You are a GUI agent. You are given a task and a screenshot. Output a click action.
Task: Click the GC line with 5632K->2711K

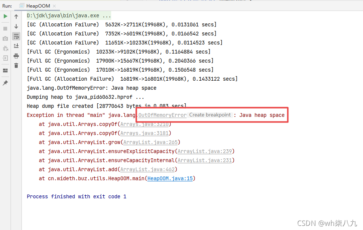pyautogui.click(x=122, y=25)
